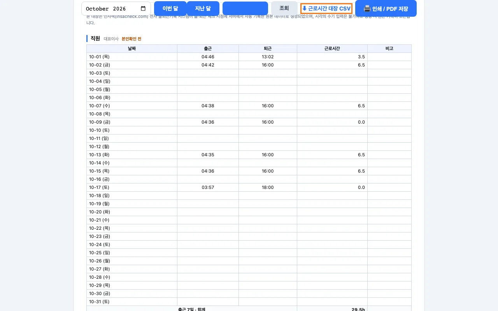Viewport: 498px width, 311px height.
Task: Click the 근로시간 column header
Action: (332, 49)
